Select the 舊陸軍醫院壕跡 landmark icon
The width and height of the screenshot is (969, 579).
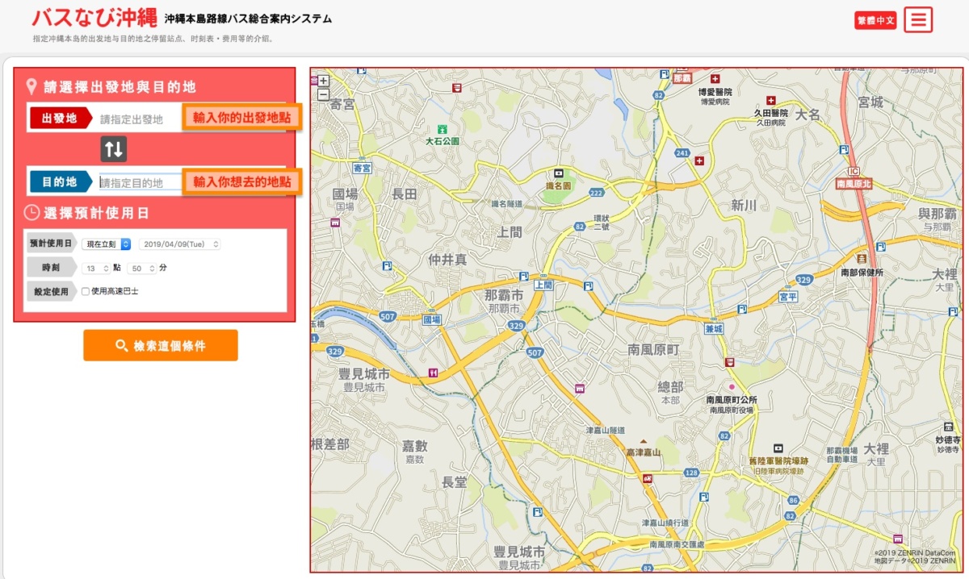click(778, 448)
